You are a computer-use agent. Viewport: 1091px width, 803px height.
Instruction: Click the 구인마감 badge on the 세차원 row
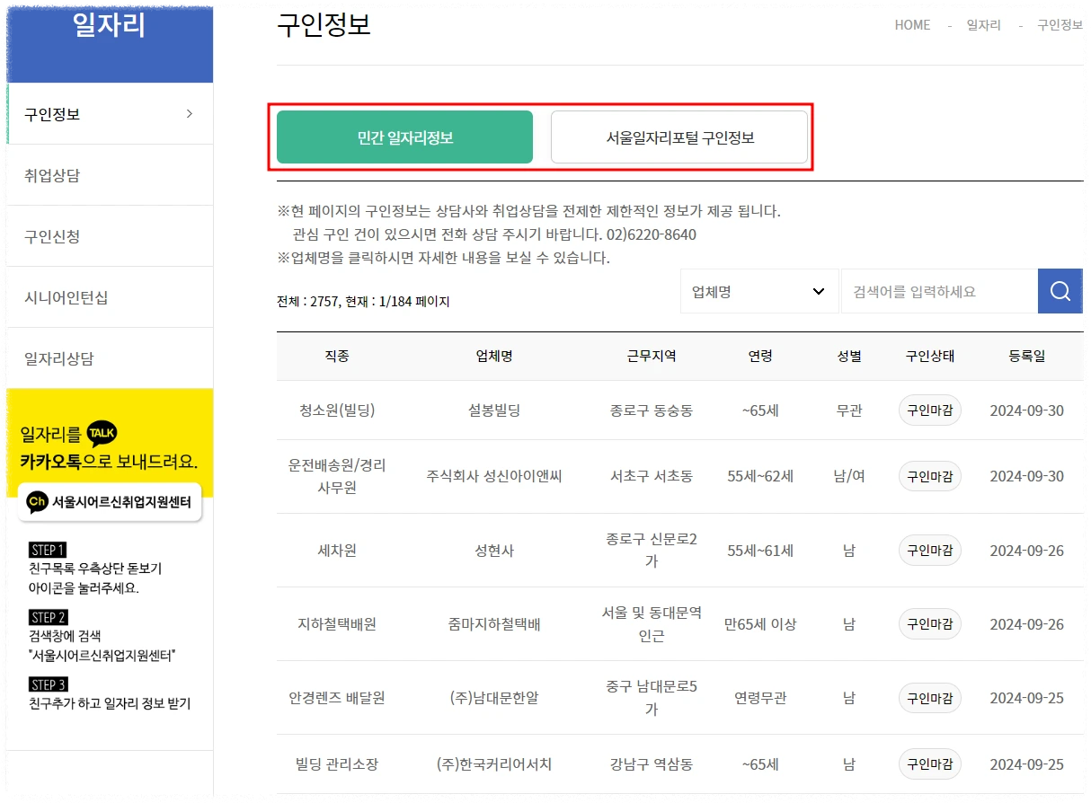[930, 550]
